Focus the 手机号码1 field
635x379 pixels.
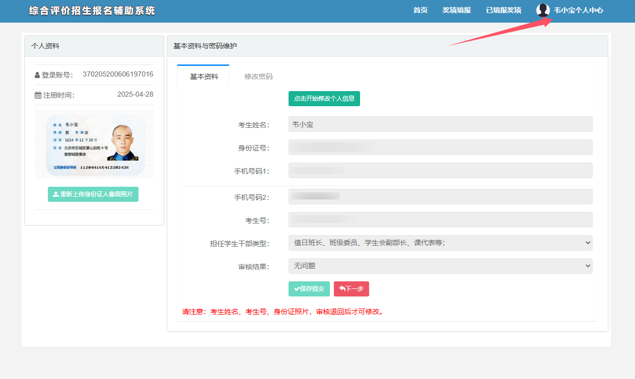point(440,171)
